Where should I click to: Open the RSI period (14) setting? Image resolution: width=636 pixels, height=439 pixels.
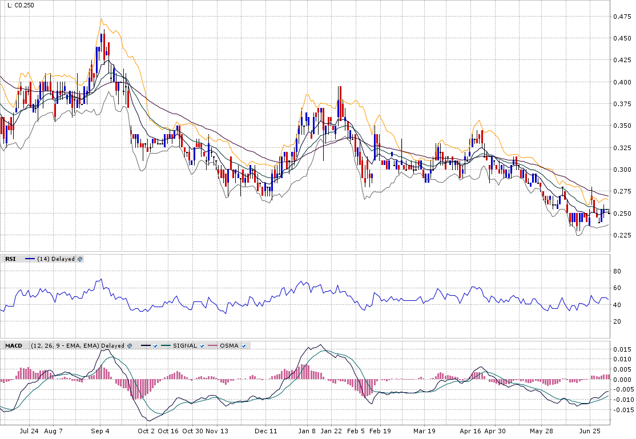tap(43, 259)
